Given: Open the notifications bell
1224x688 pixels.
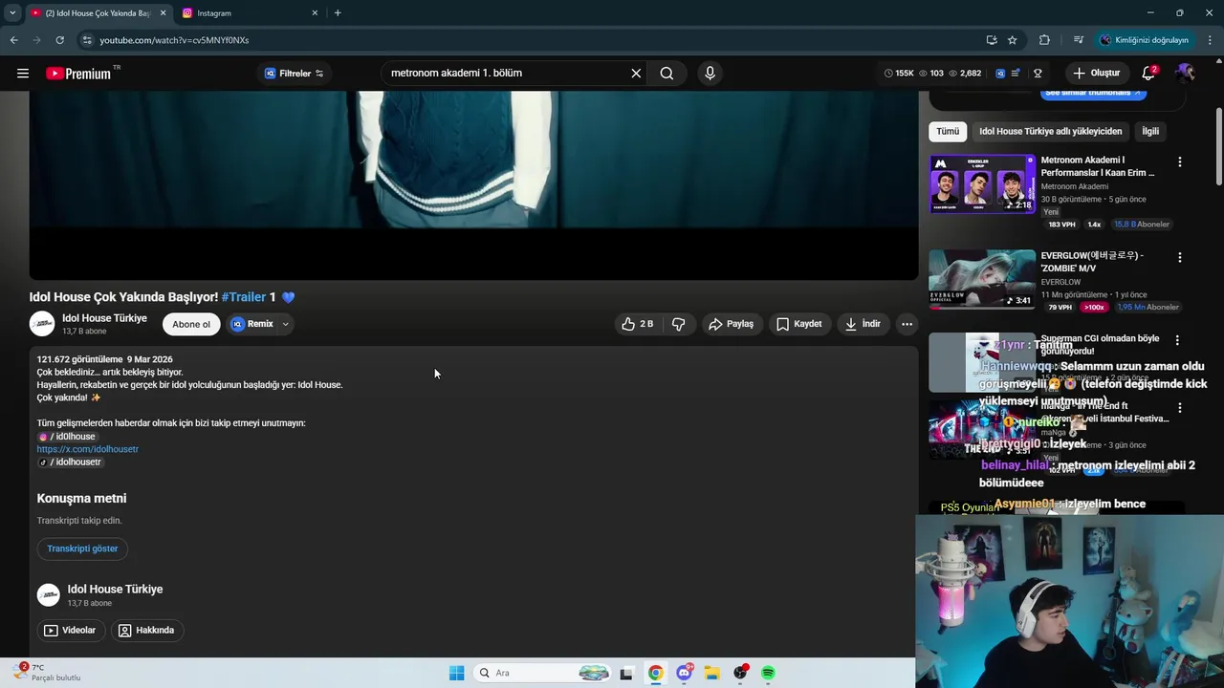Looking at the screenshot, I should click(1149, 74).
